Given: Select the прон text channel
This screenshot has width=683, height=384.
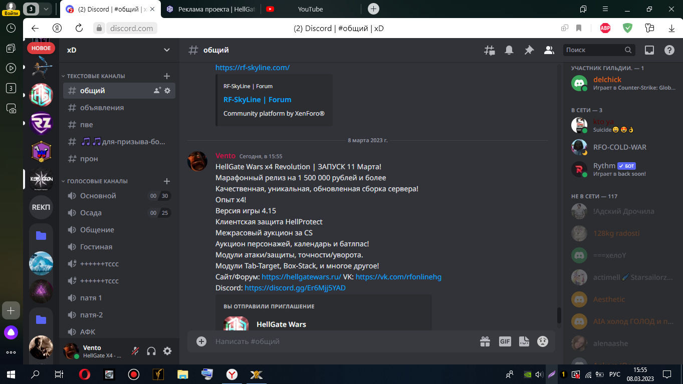Looking at the screenshot, I should pyautogui.click(x=119, y=159).
